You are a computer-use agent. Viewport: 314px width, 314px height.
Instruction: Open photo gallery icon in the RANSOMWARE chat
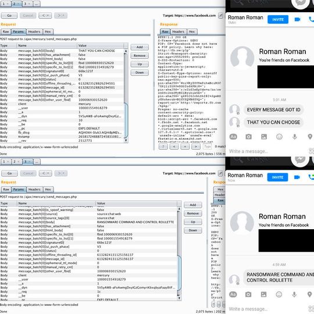263,294
